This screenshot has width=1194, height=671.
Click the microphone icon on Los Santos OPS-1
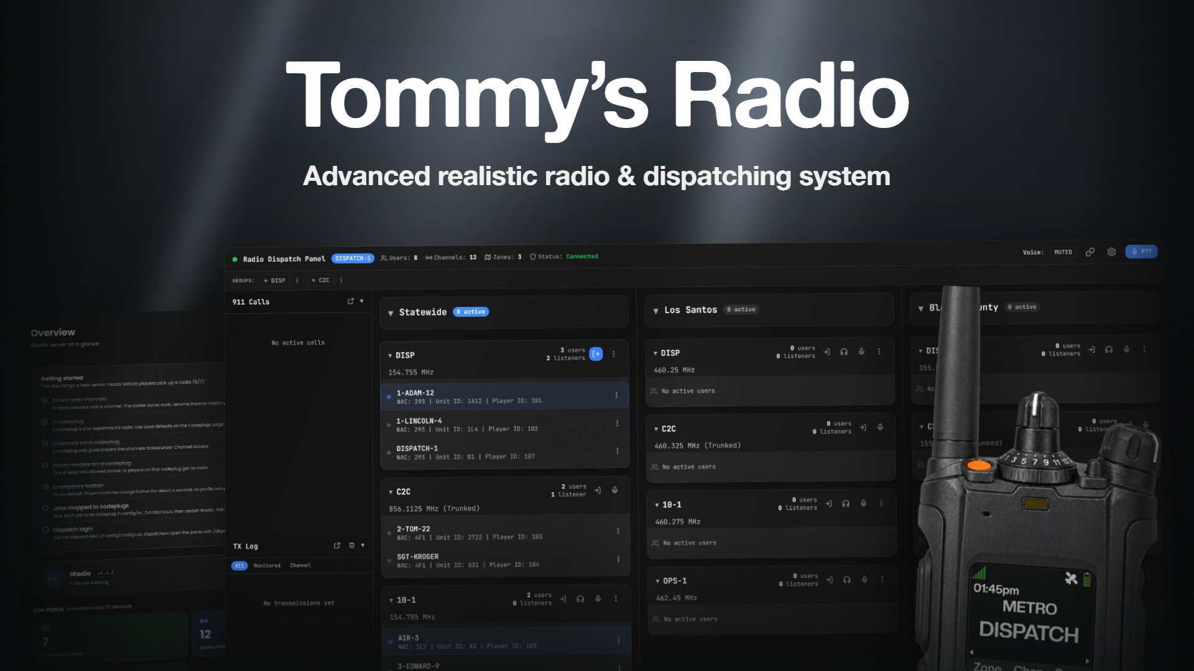click(x=864, y=580)
